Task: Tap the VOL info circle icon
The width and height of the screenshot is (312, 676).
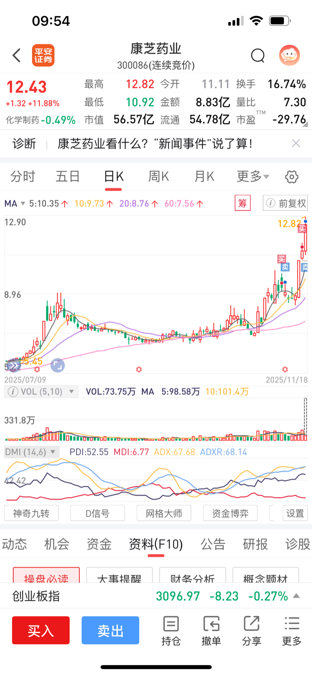Action: pyautogui.click(x=13, y=391)
